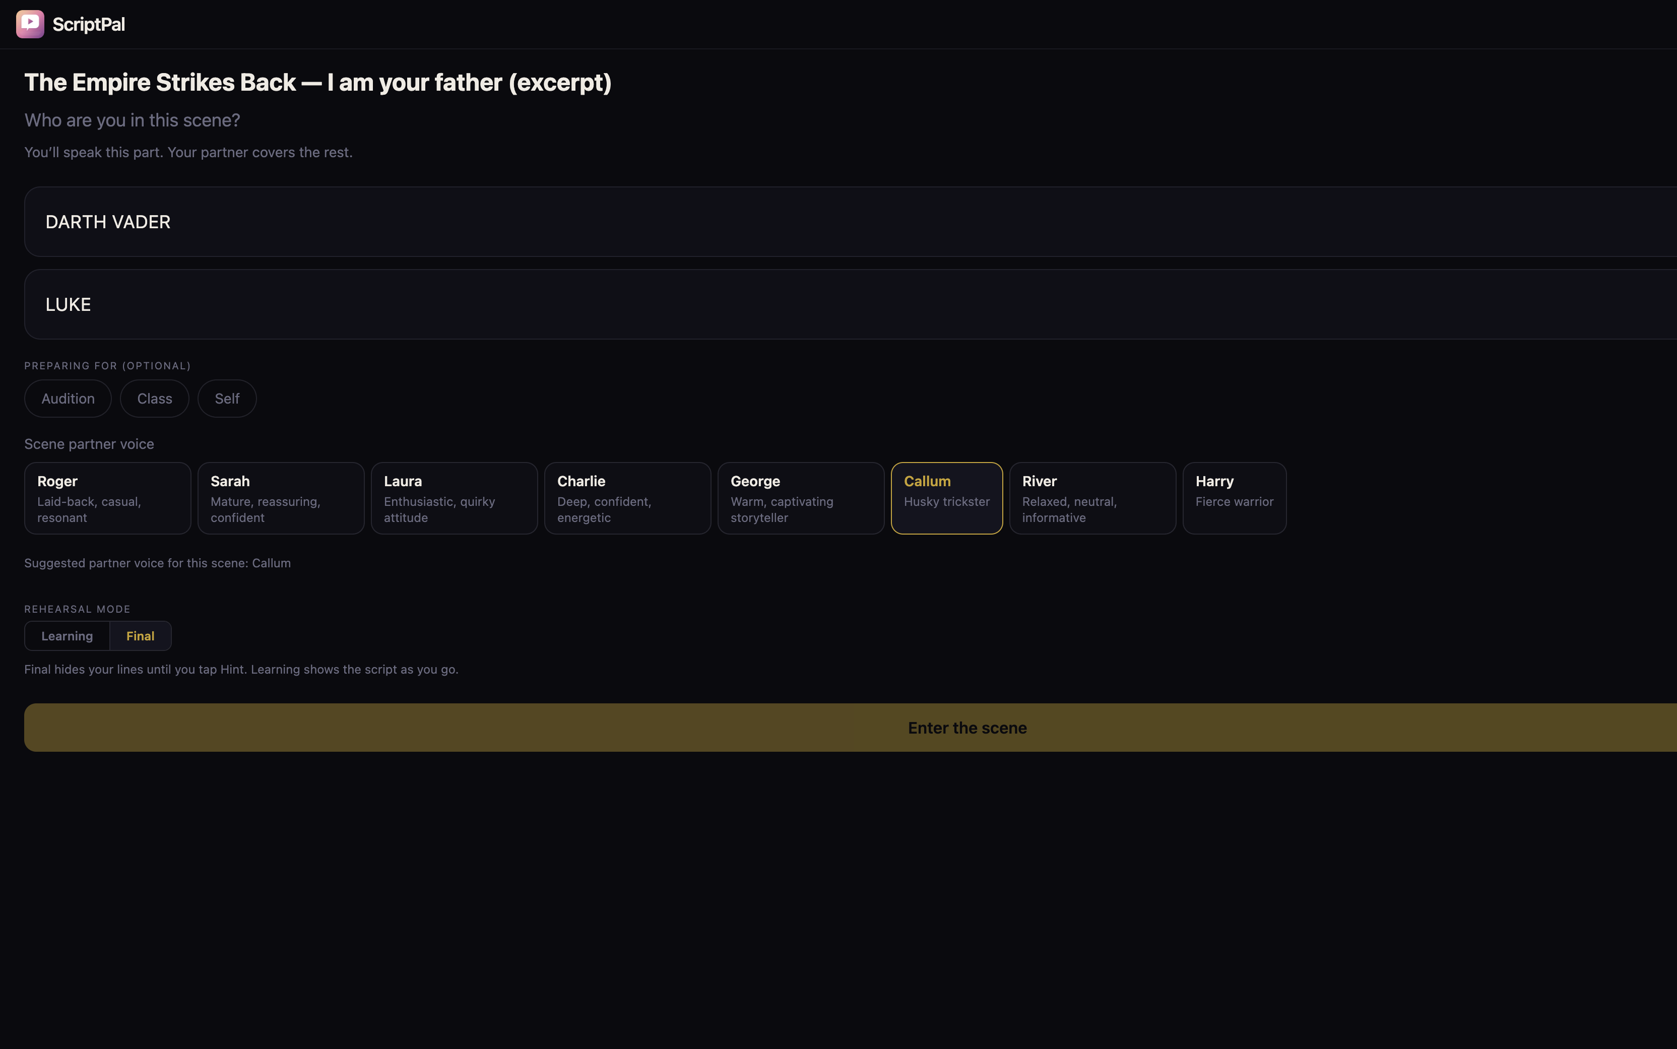Pick Charlie as scene partner voice
Screen dimensions: 1677x1049
tap(628, 498)
